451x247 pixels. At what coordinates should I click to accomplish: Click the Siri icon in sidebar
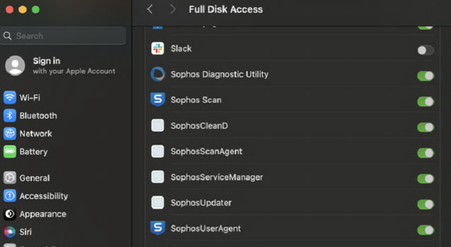(x=10, y=232)
